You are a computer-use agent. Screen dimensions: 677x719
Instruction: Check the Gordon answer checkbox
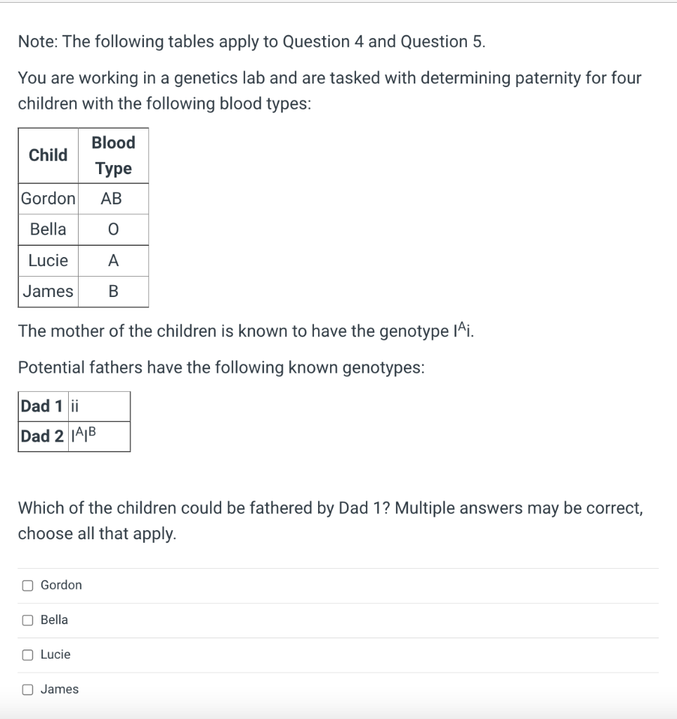click(x=26, y=585)
